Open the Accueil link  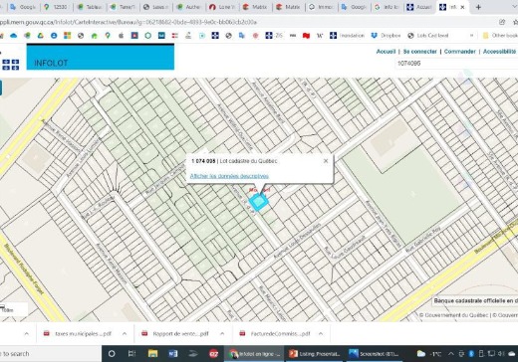pyautogui.click(x=386, y=52)
